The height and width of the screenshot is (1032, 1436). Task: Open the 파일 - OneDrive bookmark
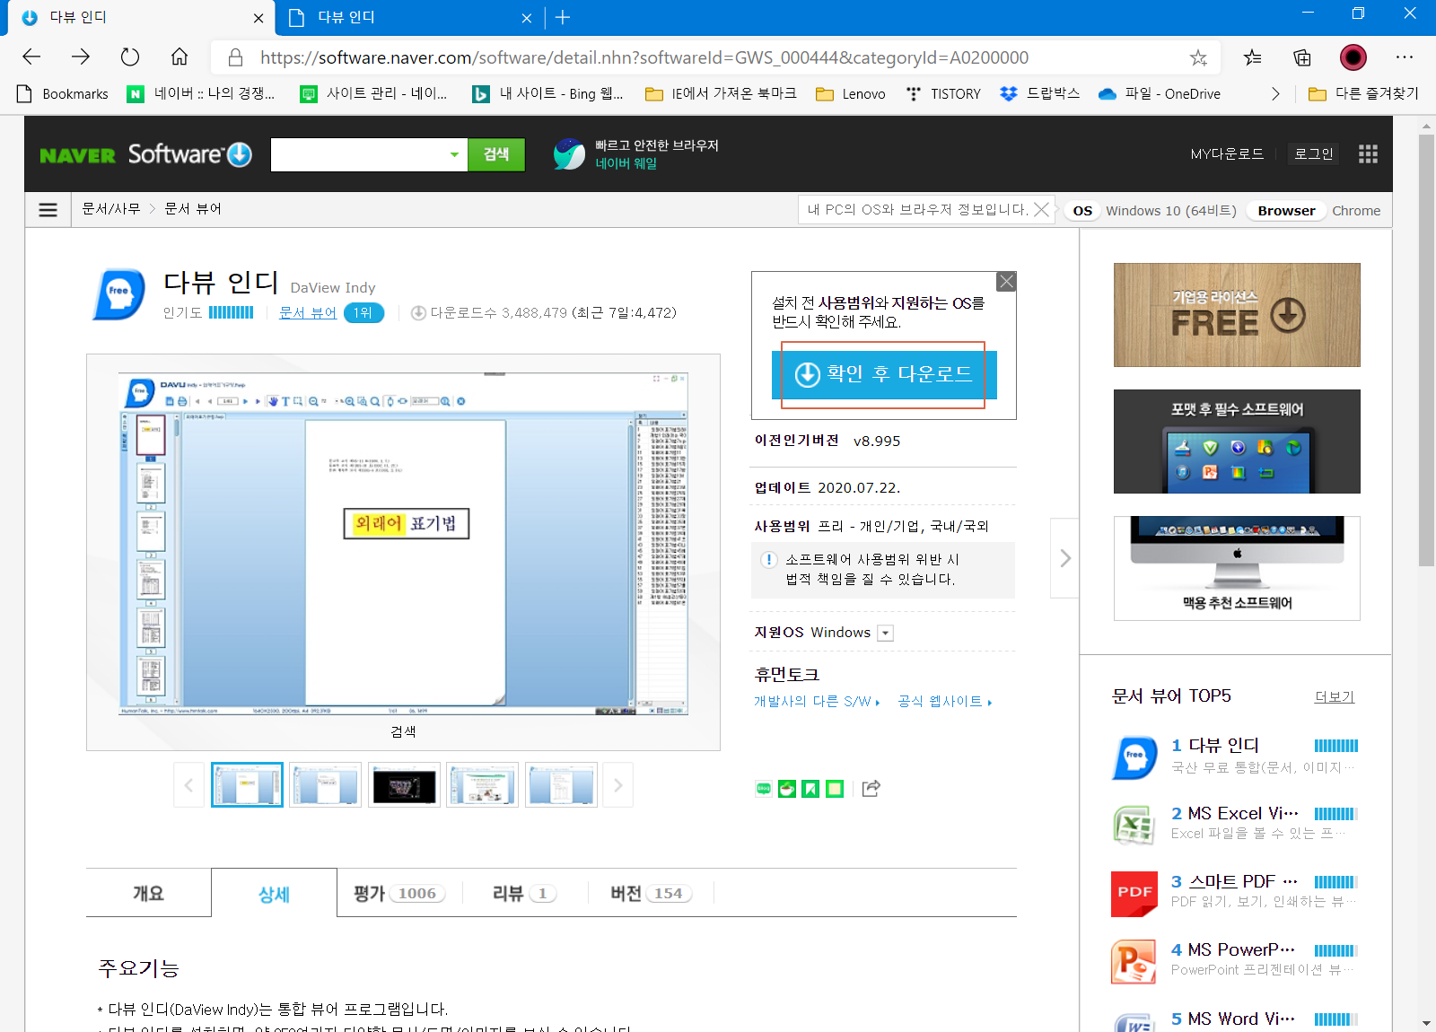click(x=1160, y=93)
